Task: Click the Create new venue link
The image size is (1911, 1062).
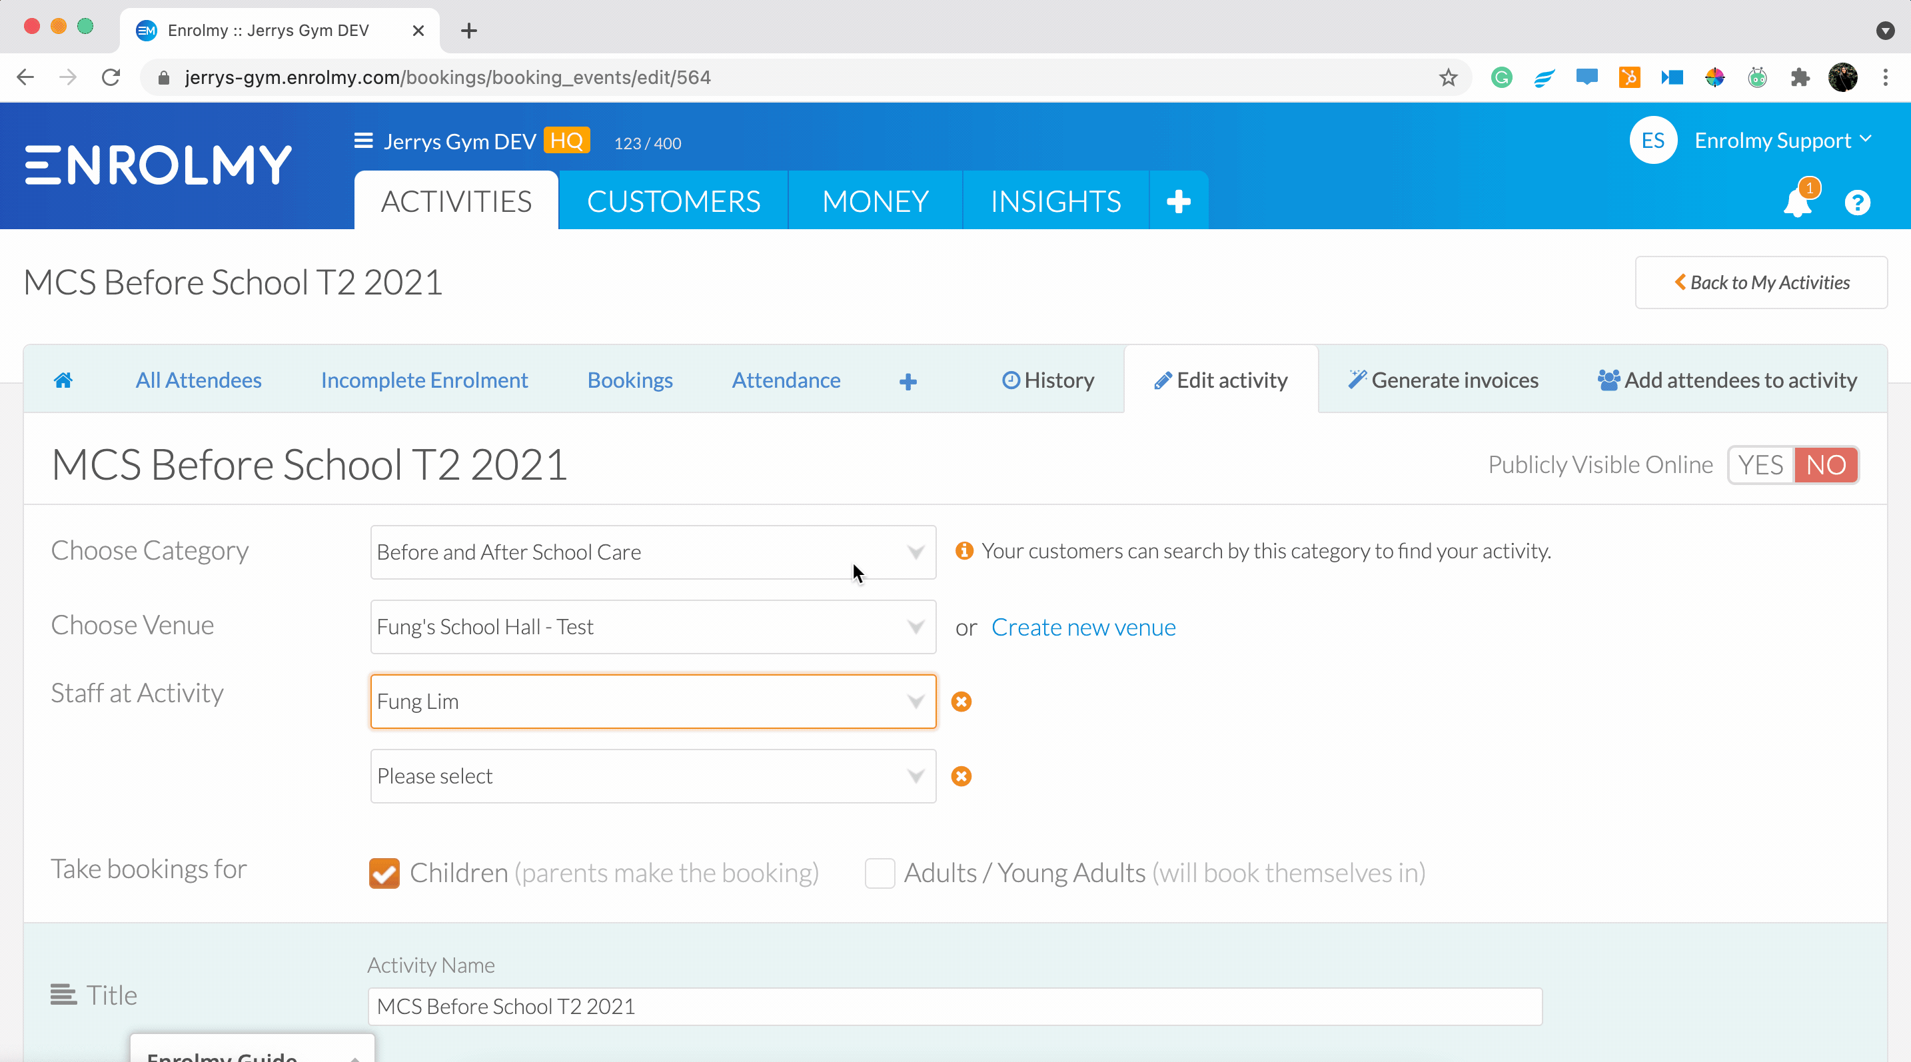Action: 1083,628
